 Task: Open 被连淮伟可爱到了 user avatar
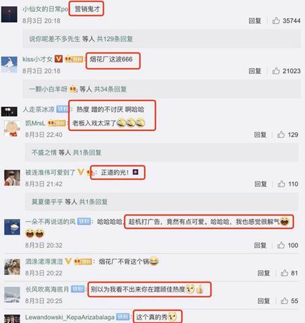pyautogui.click(x=12, y=178)
